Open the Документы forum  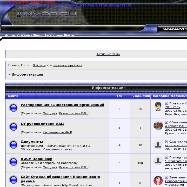click(x=32, y=142)
